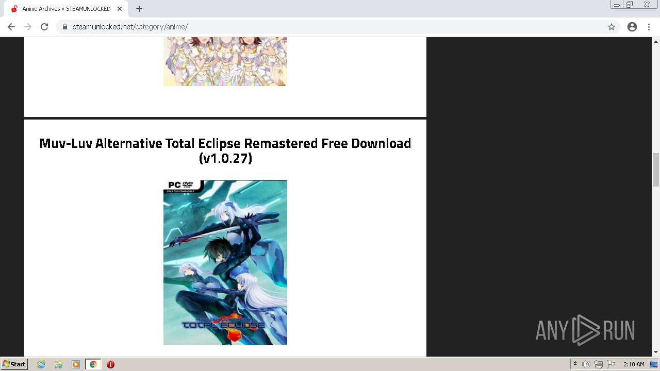Open the Action Center flag icon
Viewport: 660px width, 371px height.
[611, 364]
